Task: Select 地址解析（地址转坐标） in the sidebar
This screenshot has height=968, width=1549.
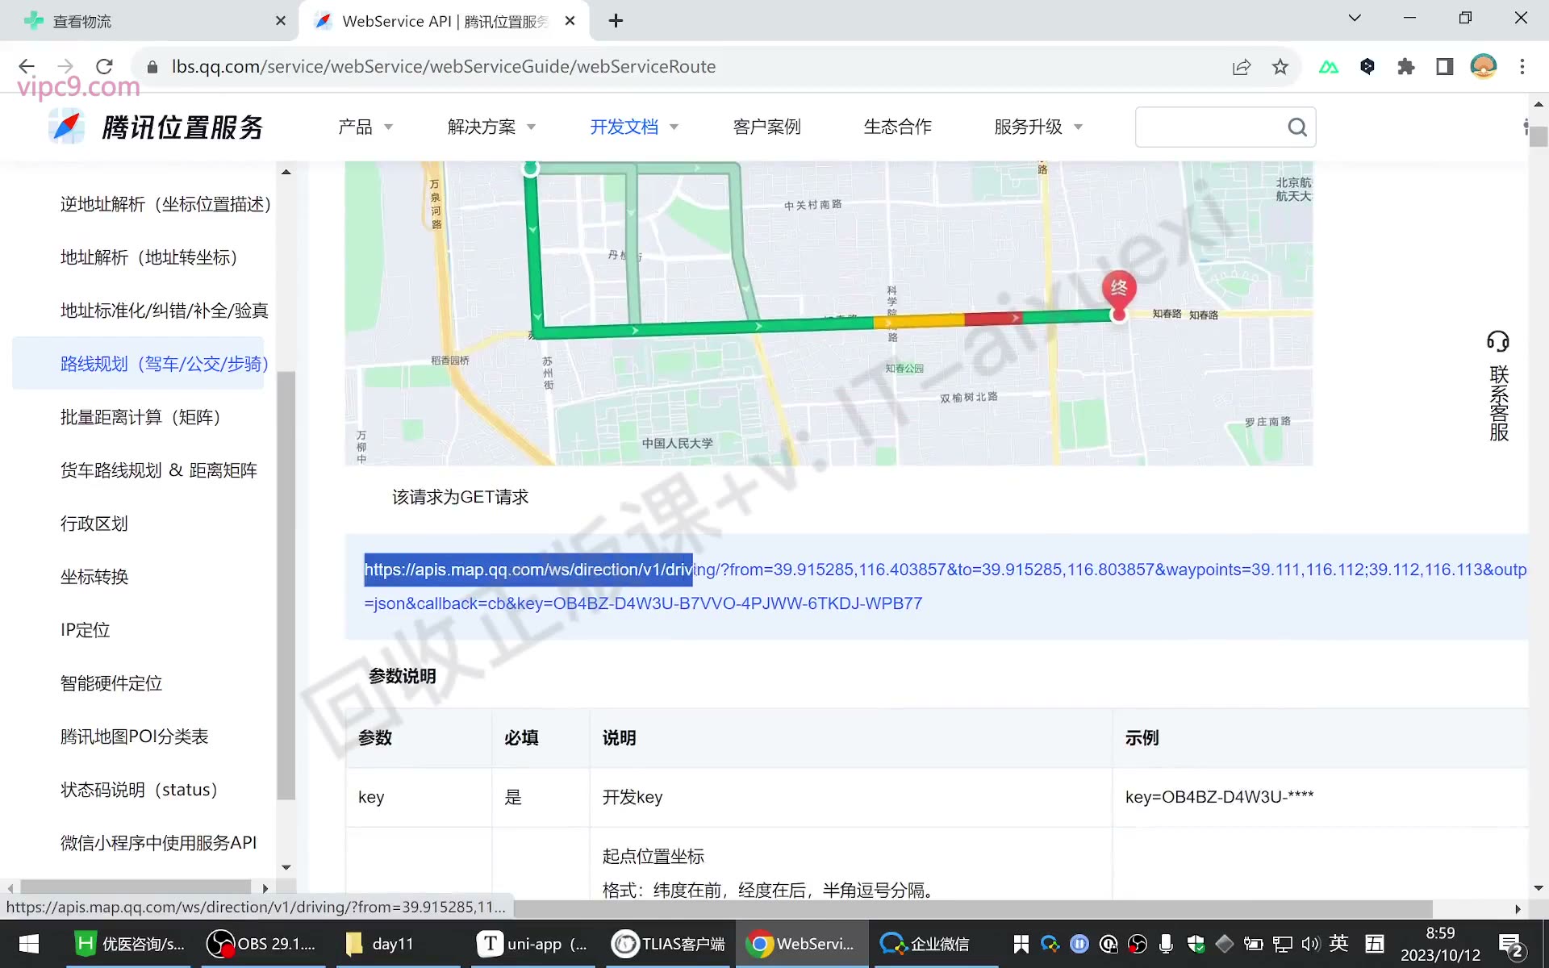Action: coord(148,257)
